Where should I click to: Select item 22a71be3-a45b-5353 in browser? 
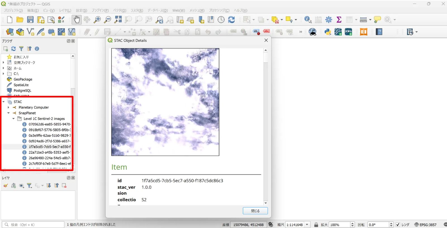[x=49, y=152]
